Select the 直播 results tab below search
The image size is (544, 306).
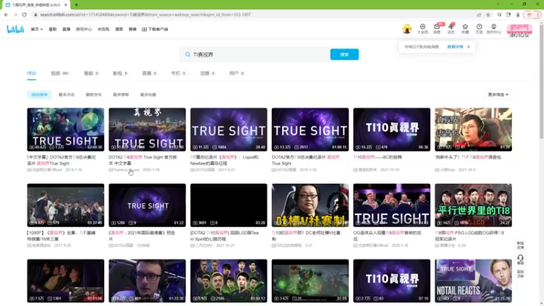(x=149, y=73)
